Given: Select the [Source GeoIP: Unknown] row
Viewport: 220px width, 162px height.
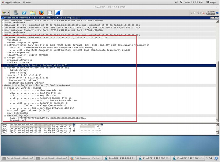Looking at the screenshot, I should [x=23, y=80].
